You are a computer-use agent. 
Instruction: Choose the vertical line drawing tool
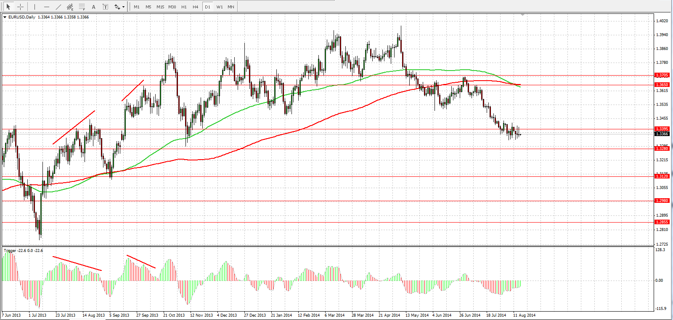(x=34, y=7)
